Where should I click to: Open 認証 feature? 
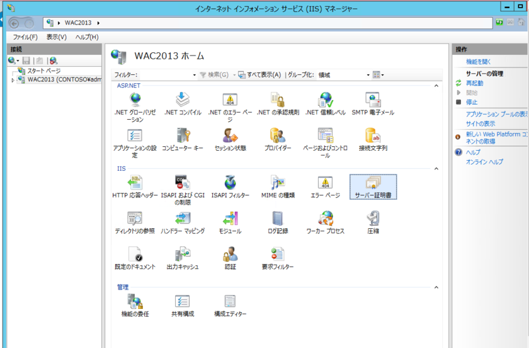click(230, 258)
